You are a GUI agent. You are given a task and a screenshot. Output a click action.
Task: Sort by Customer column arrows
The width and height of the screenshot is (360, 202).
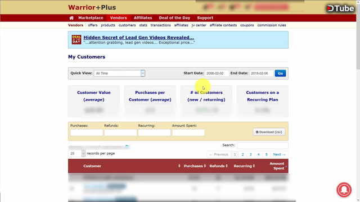pos(179,166)
